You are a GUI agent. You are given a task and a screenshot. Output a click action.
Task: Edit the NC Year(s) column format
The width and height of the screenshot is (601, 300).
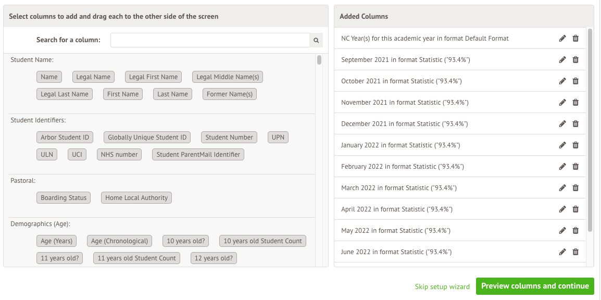(562, 39)
